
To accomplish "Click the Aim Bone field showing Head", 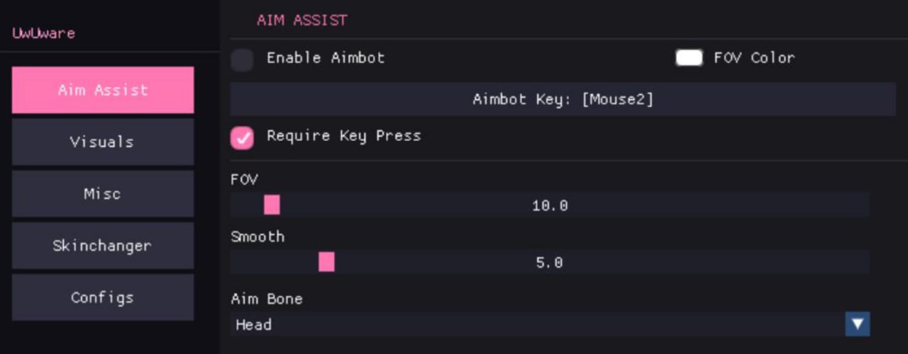I will (x=539, y=324).
